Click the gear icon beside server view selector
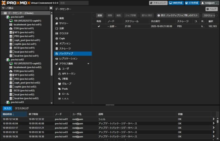Viewport: 220px width, 141px height. pyautogui.click(x=51, y=8)
